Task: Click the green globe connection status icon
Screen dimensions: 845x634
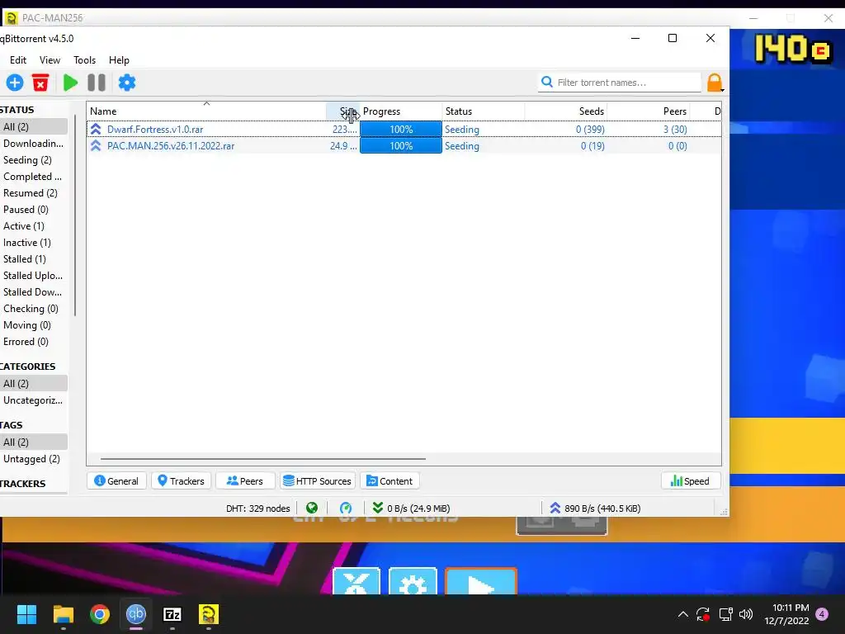Action: [312, 508]
